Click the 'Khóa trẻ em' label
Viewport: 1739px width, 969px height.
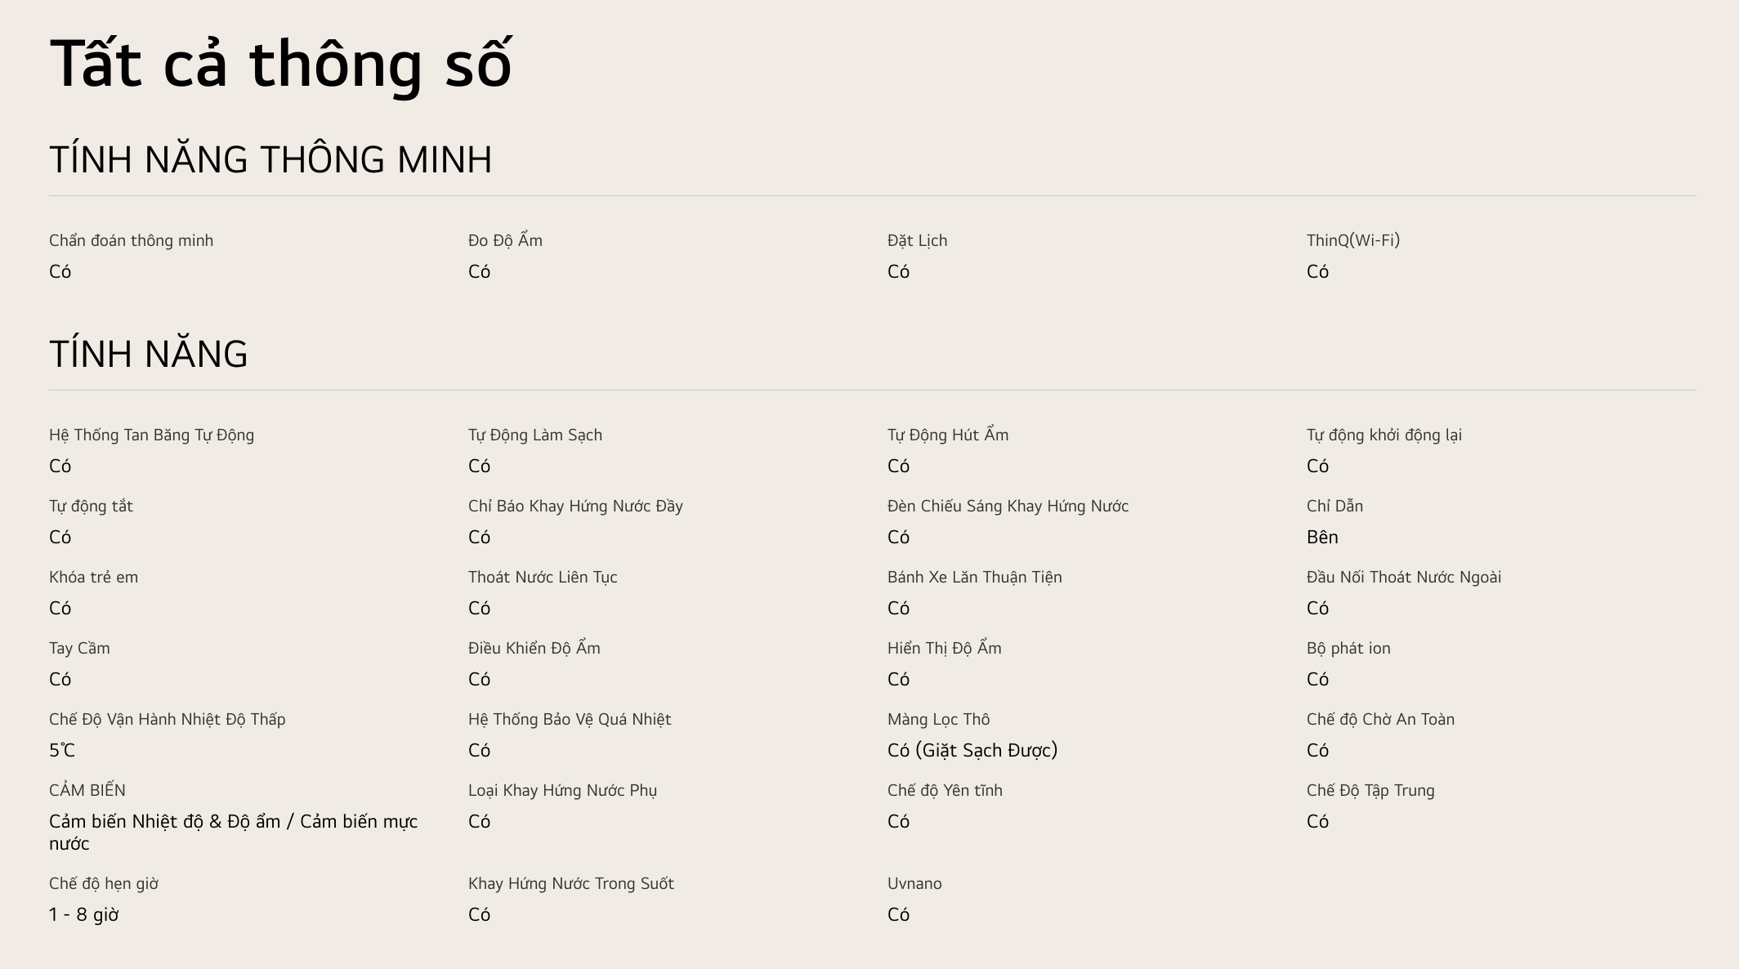pos(93,577)
